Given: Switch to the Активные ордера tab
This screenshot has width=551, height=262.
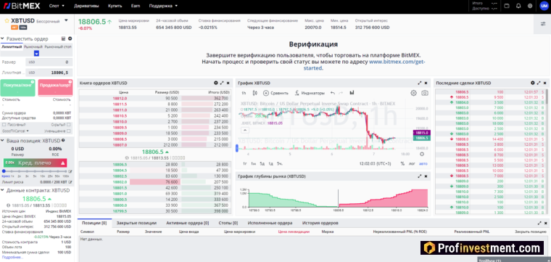Looking at the screenshot, I should click(187, 223).
